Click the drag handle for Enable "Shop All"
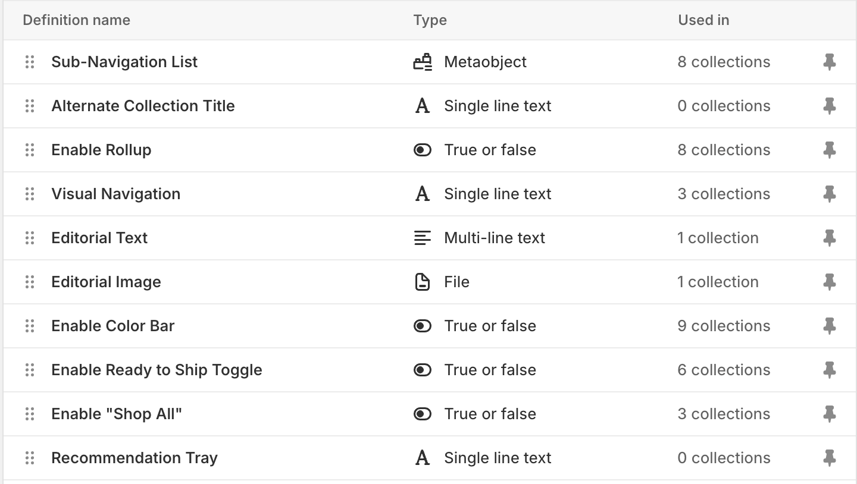Image resolution: width=857 pixels, height=484 pixels. click(x=30, y=414)
